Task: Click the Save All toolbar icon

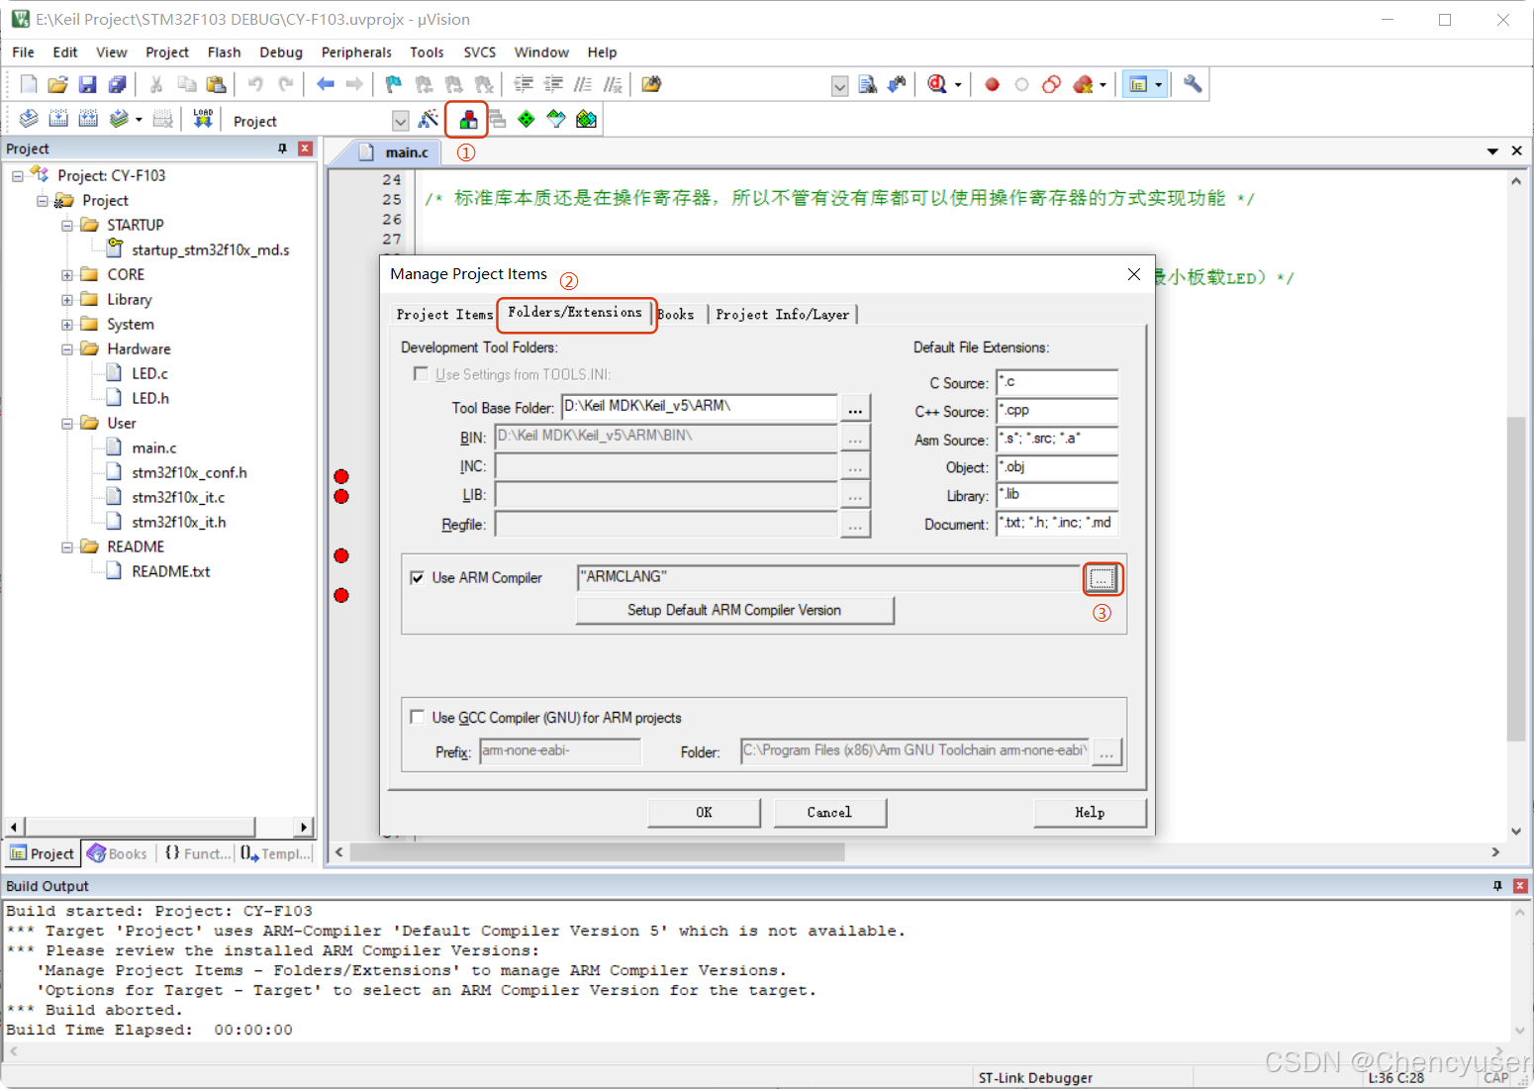Action: point(117,85)
